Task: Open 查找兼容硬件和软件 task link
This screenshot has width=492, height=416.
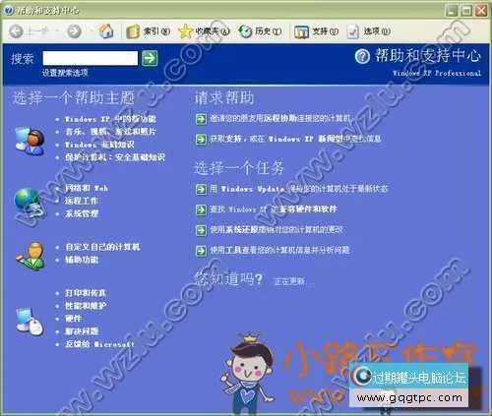Action: click(274, 208)
